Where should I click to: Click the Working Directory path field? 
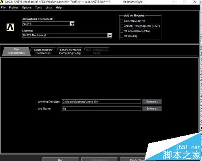pos(101,102)
